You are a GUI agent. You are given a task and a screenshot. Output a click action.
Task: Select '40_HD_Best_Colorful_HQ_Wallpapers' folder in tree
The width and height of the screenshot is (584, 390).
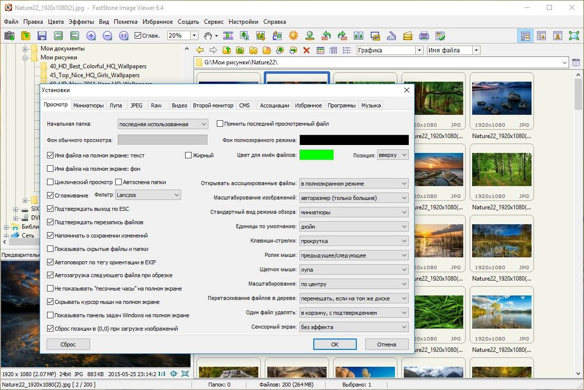tap(98, 66)
